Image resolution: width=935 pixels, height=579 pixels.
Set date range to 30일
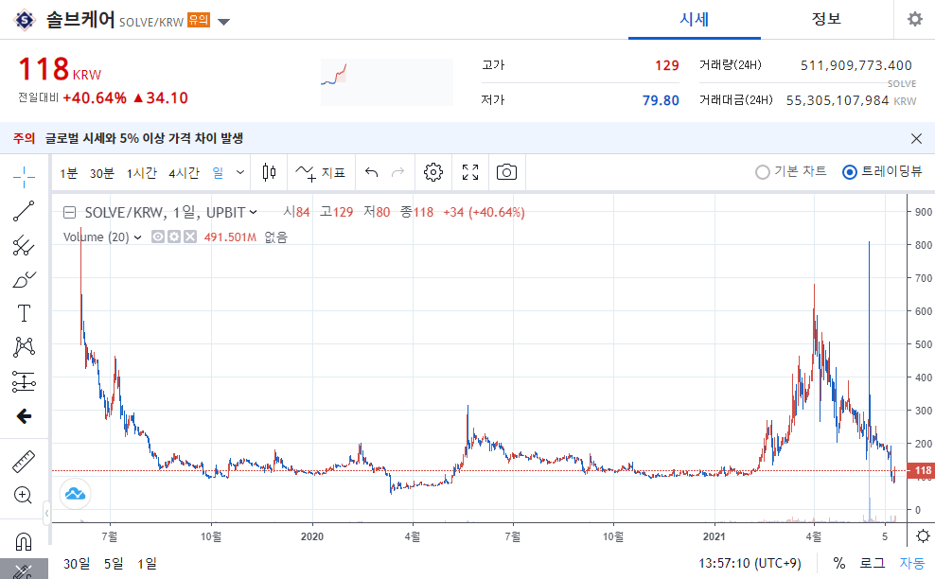point(77,563)
